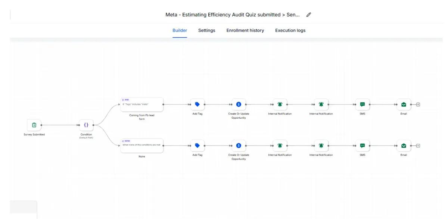Open the Add Tag node in the bottom branch
Image resolution: width=448 pixels, height=219 pixels.
coord(197,146)
